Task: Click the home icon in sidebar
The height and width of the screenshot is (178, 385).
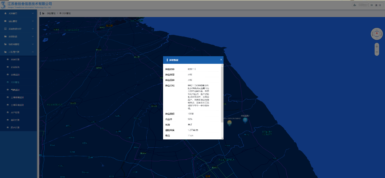Action: (5, 13)
